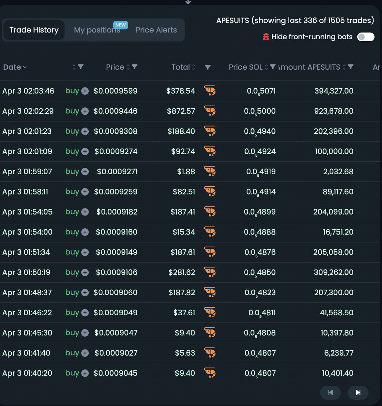Open the My positions tab
382x406 pixels.
[97, 30]
